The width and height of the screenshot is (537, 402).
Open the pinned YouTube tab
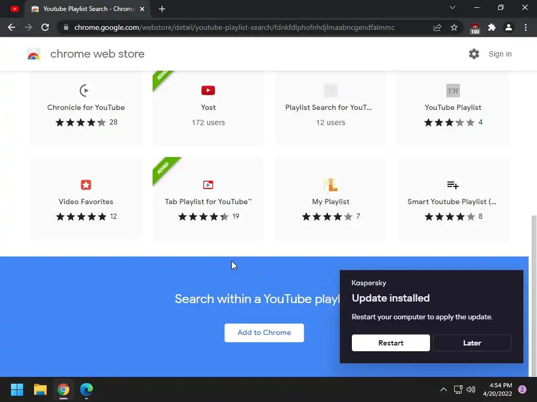click(14, 9)
